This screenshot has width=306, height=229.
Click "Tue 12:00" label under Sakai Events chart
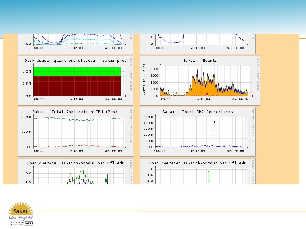click(201, 99)
